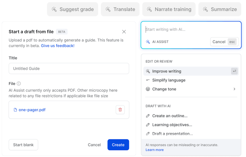Click the Narrate training button
The image size is (246, 157).
169,9
